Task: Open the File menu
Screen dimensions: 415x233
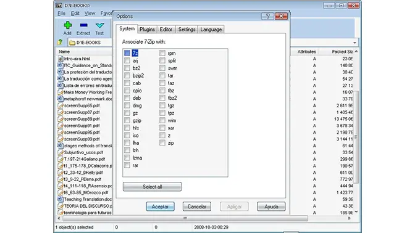Action: click(x=61, y=13)
